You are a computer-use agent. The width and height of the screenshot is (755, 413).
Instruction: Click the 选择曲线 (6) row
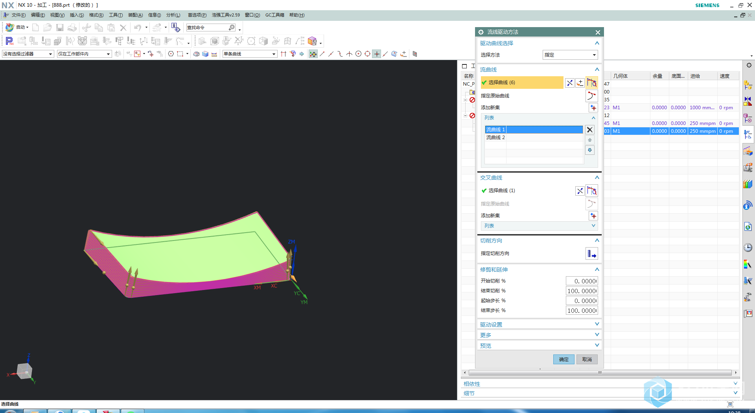[522, 83]
